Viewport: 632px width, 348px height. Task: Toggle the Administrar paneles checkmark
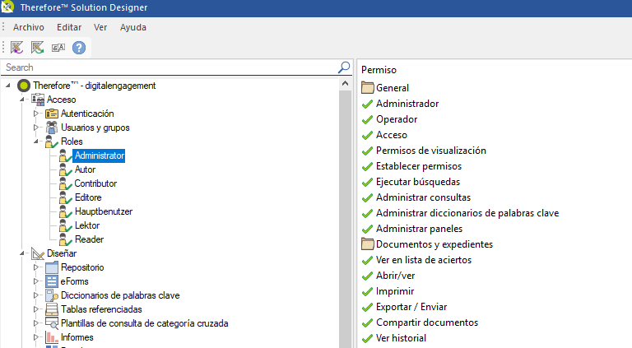pyautogui.click(x=367, y=229)
